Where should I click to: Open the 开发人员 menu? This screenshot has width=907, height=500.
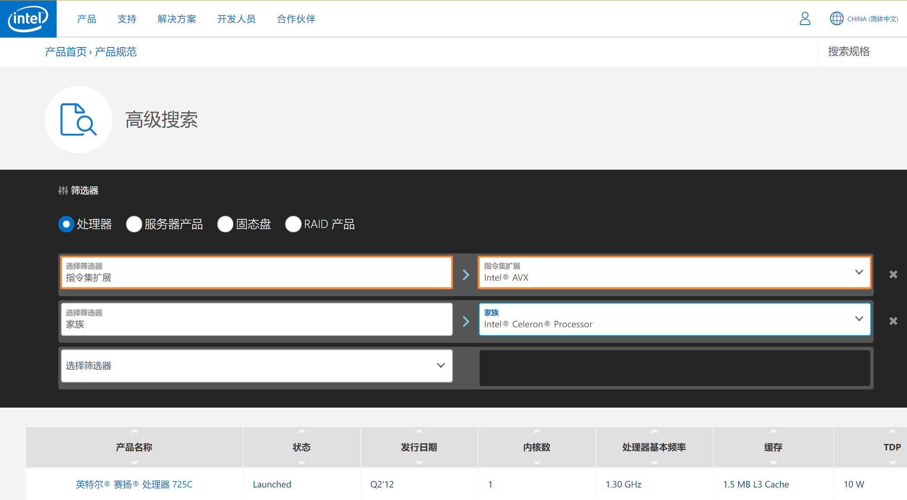[236, 19]
